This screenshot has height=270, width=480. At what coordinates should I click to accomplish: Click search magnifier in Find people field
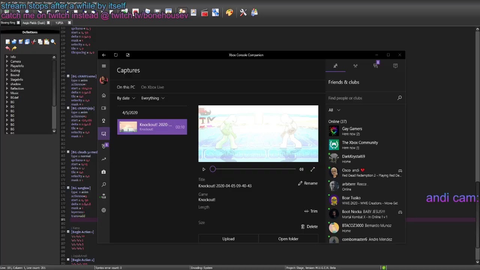point(399,98)
